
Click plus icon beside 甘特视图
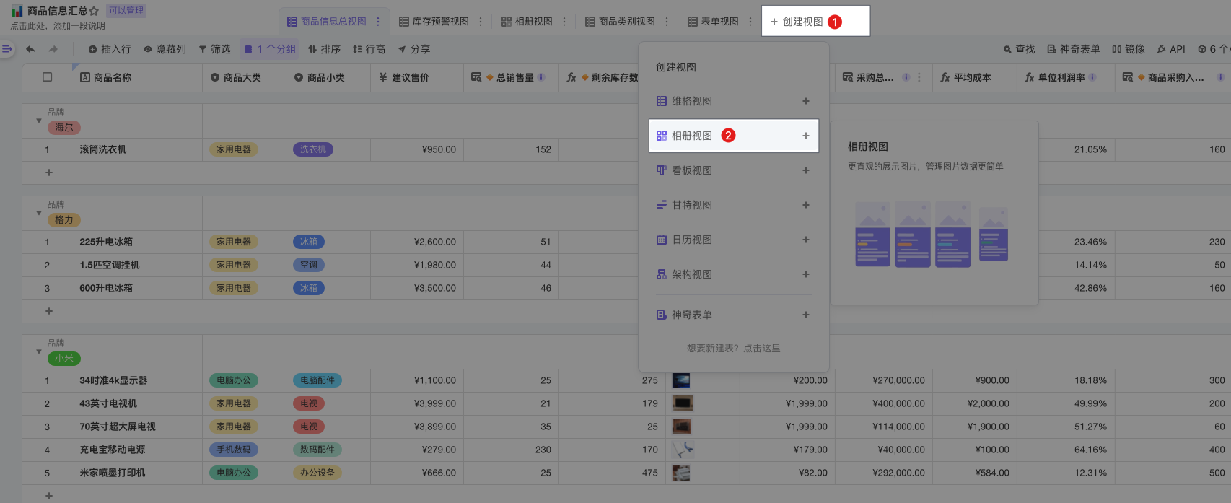[806, 205]
